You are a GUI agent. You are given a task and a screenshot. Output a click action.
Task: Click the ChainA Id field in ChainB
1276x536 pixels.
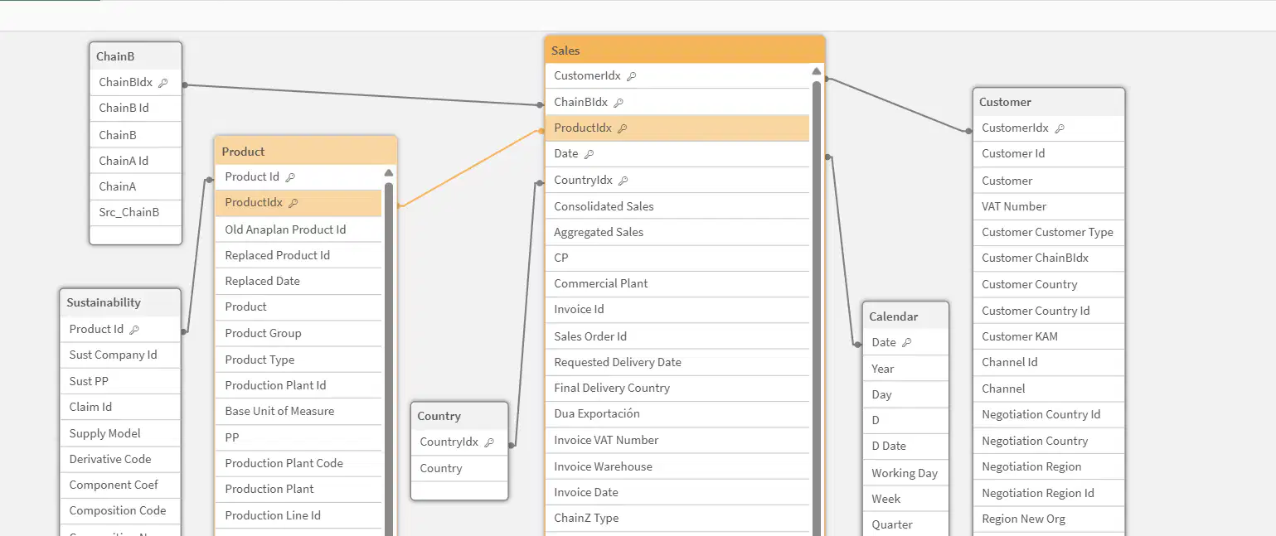(135, 161)
